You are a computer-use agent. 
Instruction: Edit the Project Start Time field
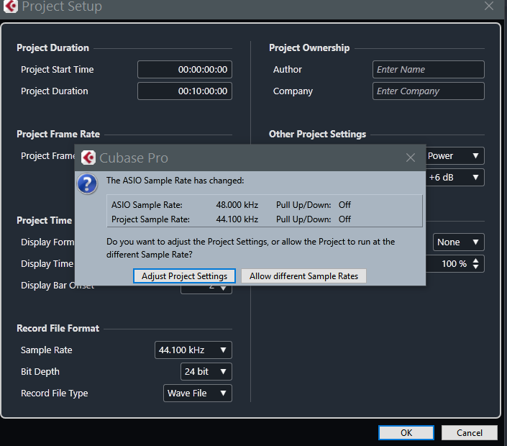[x=185, y=69]
